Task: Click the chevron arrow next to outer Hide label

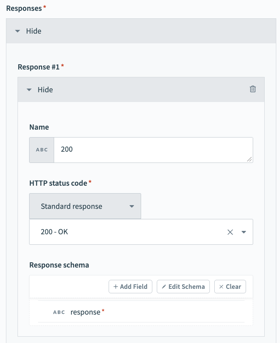Action: pyautogui.click(x=18, y=31)
